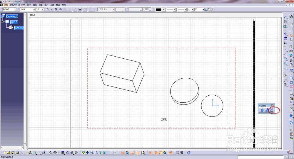Open the line thickness dropdown
The image size is (294, 159).
click(x=174, y=10)
